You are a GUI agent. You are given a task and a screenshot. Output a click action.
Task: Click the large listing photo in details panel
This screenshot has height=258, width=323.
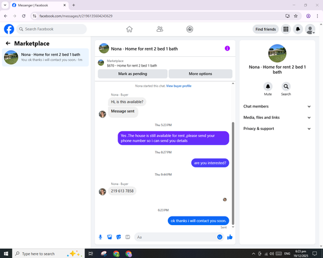point(277,53)
